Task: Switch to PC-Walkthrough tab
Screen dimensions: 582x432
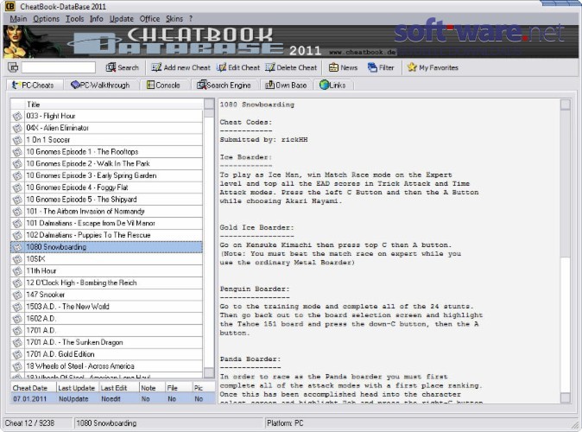Action: pyautogui.click(x=100, y=85)
